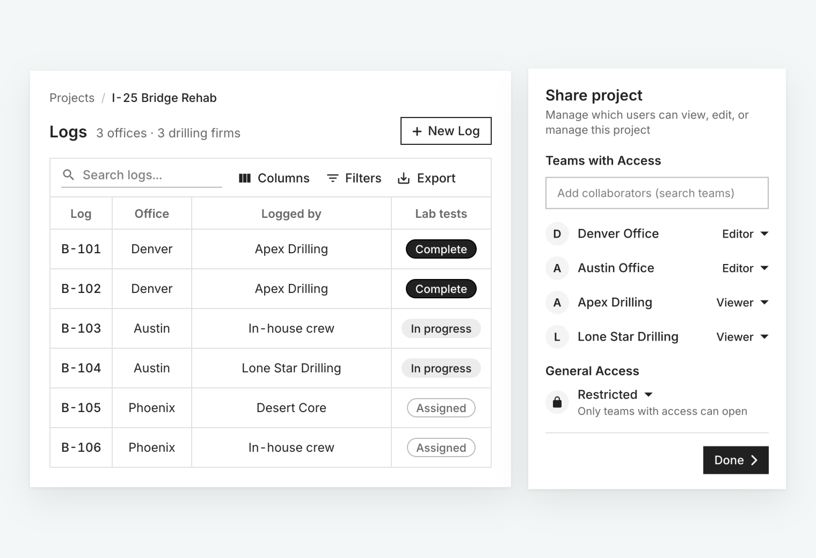
Task: Open log B-104
Action: (x=81, y=368)
